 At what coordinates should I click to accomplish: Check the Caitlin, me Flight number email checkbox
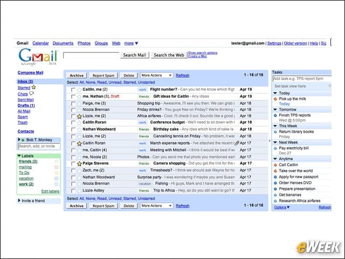coord(73,90)
